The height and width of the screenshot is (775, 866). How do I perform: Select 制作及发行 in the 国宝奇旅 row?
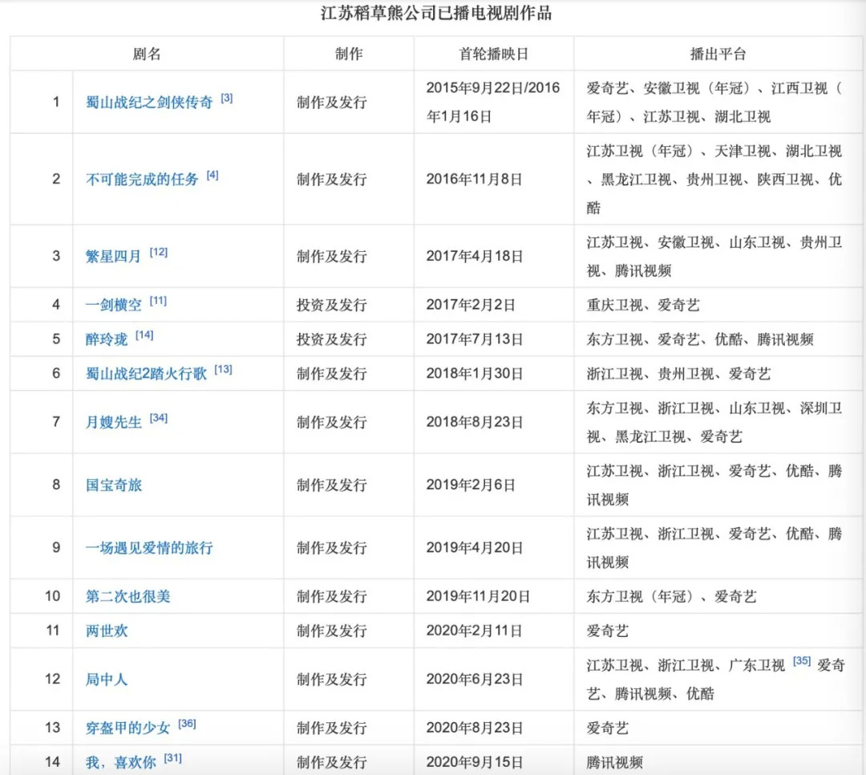tap(331, 485)
